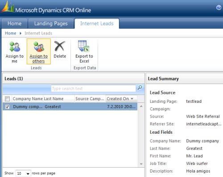Click the search magnifier icon
This screenshot has height=177, width=223.
pos(140,88)
